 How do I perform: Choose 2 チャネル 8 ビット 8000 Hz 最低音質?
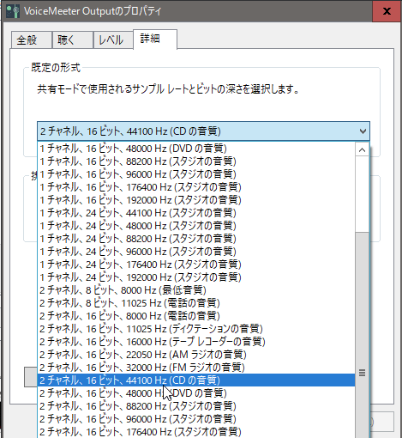[196, 290]
